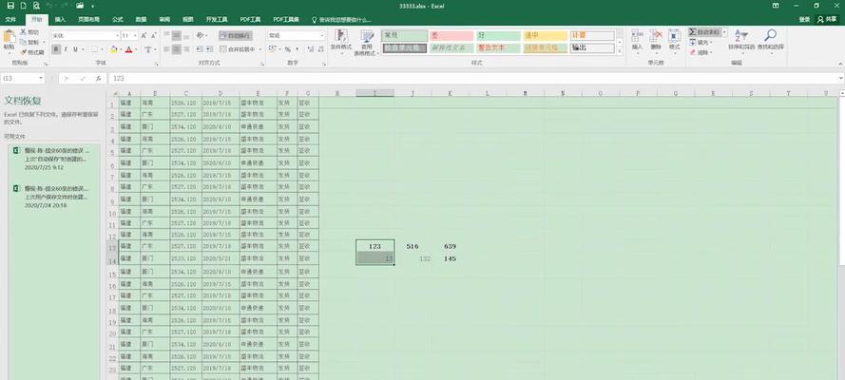The height and width of the screenshot is (380, 845).
Task: Open Conditional Formatting (条件格式)
Action: pyautogui.click(x=340, y=42)
